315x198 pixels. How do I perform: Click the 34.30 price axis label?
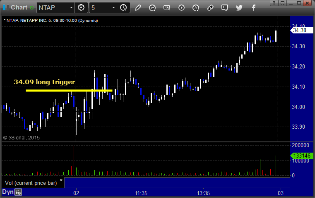point(298,47)
